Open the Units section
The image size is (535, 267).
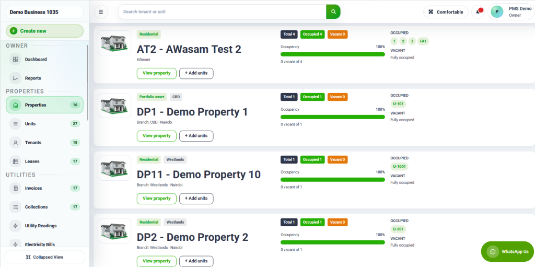[x=44, y=124]
